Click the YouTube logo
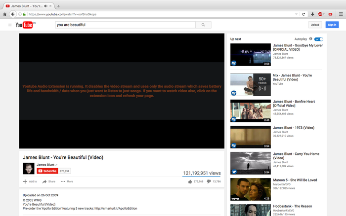 coord(25,25)
